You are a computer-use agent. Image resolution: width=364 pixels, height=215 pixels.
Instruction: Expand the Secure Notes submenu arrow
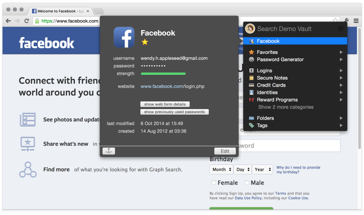click(341, 78)
